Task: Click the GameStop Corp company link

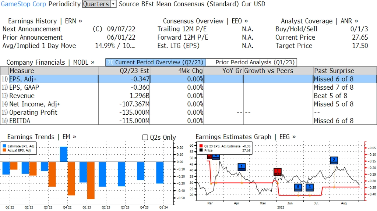Action: coord(23,4)
